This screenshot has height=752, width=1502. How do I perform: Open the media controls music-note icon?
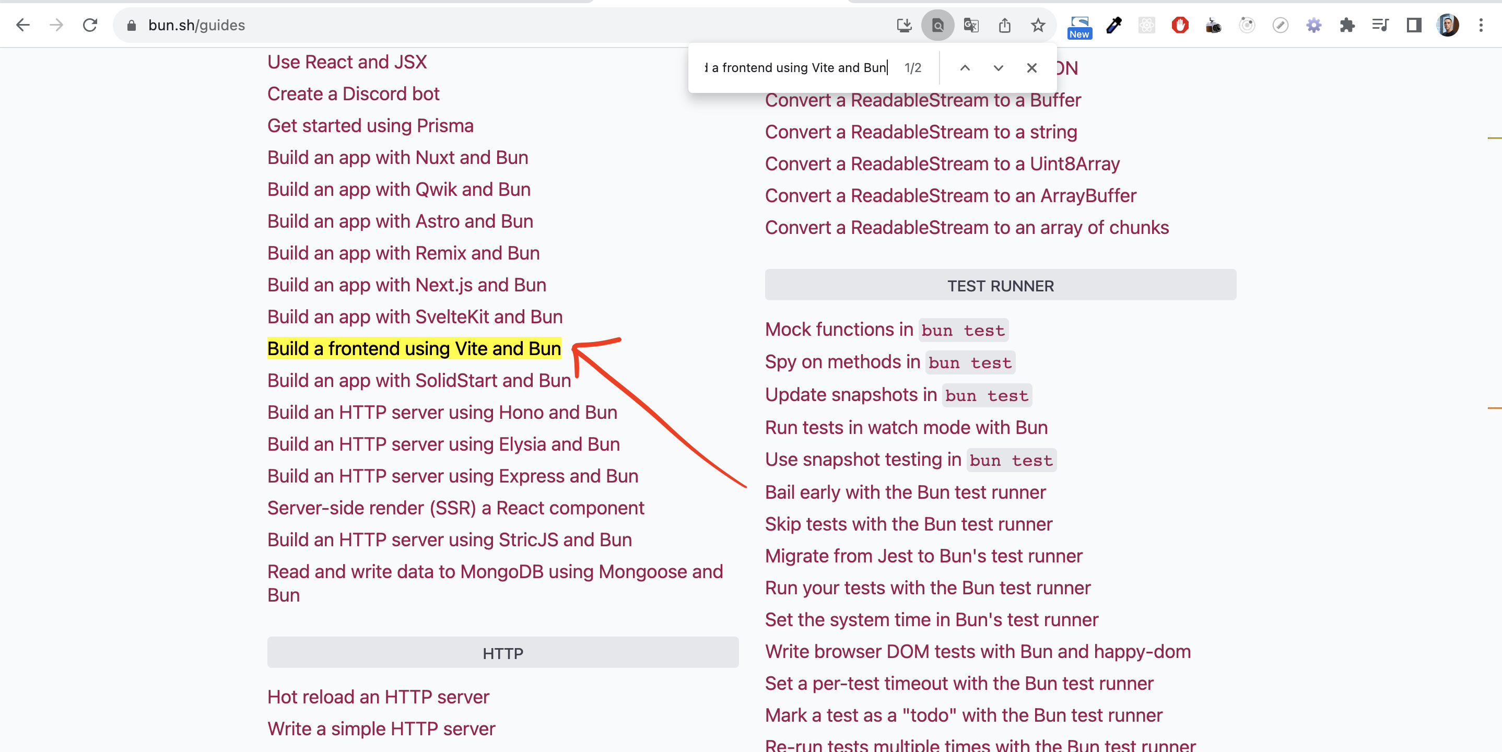(x=1380, y=25)
